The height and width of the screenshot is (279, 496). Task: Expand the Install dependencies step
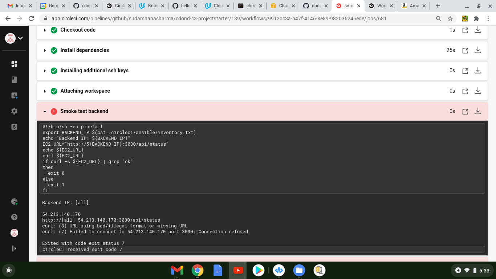point(45,50)
